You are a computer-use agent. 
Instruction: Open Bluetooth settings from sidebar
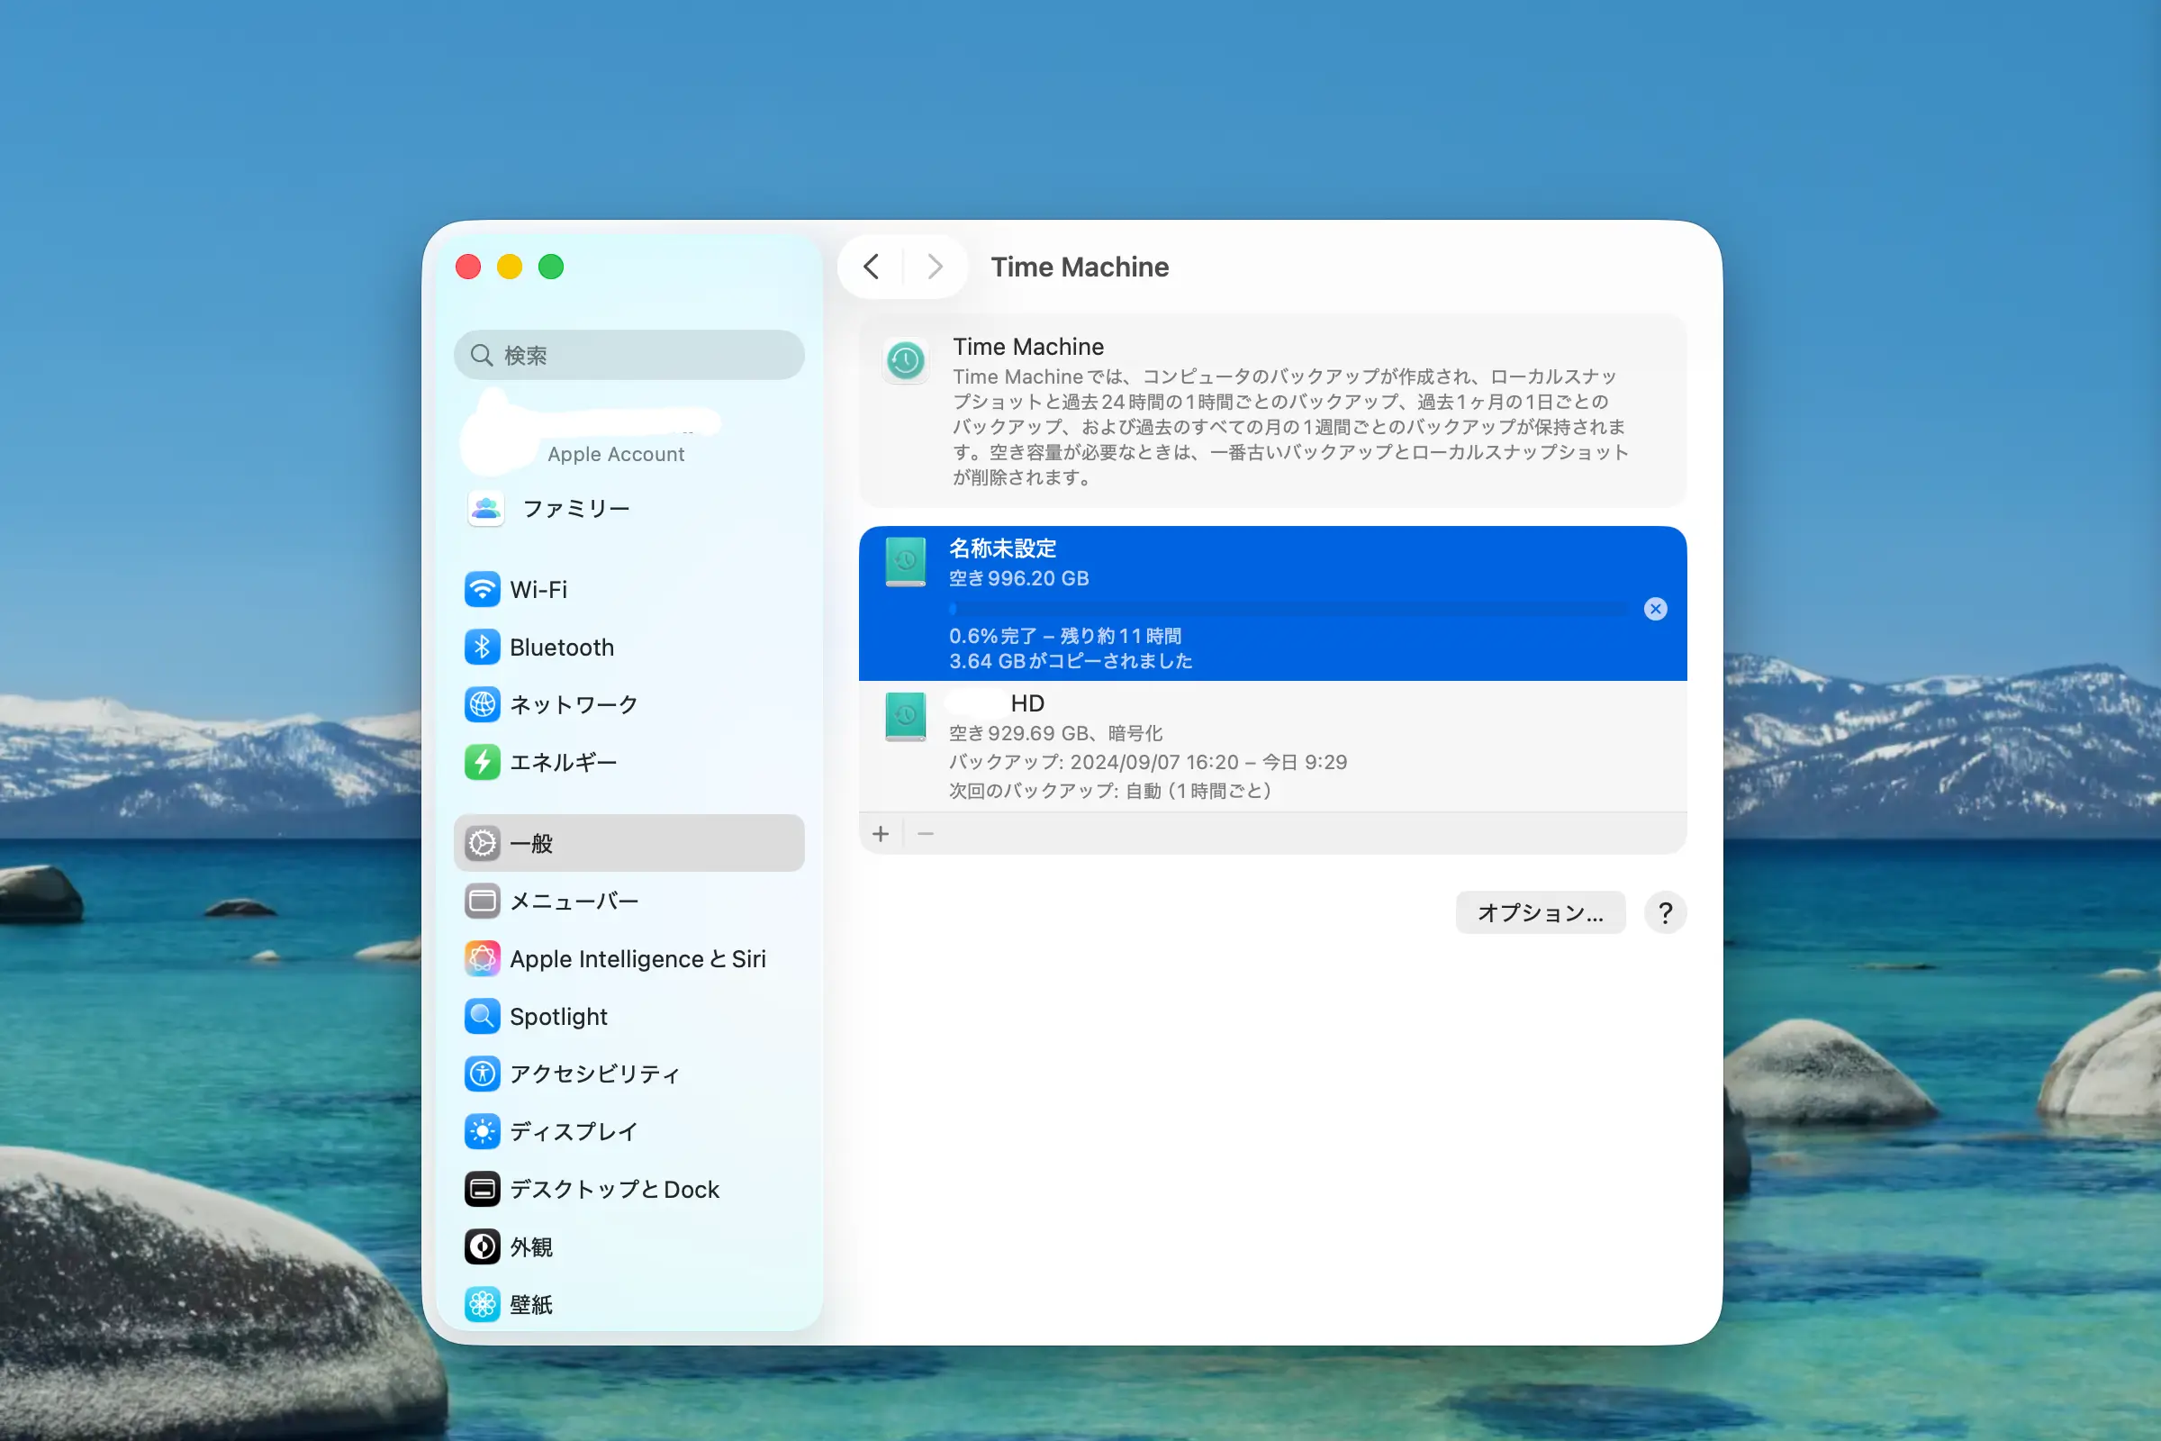(560, 647)
